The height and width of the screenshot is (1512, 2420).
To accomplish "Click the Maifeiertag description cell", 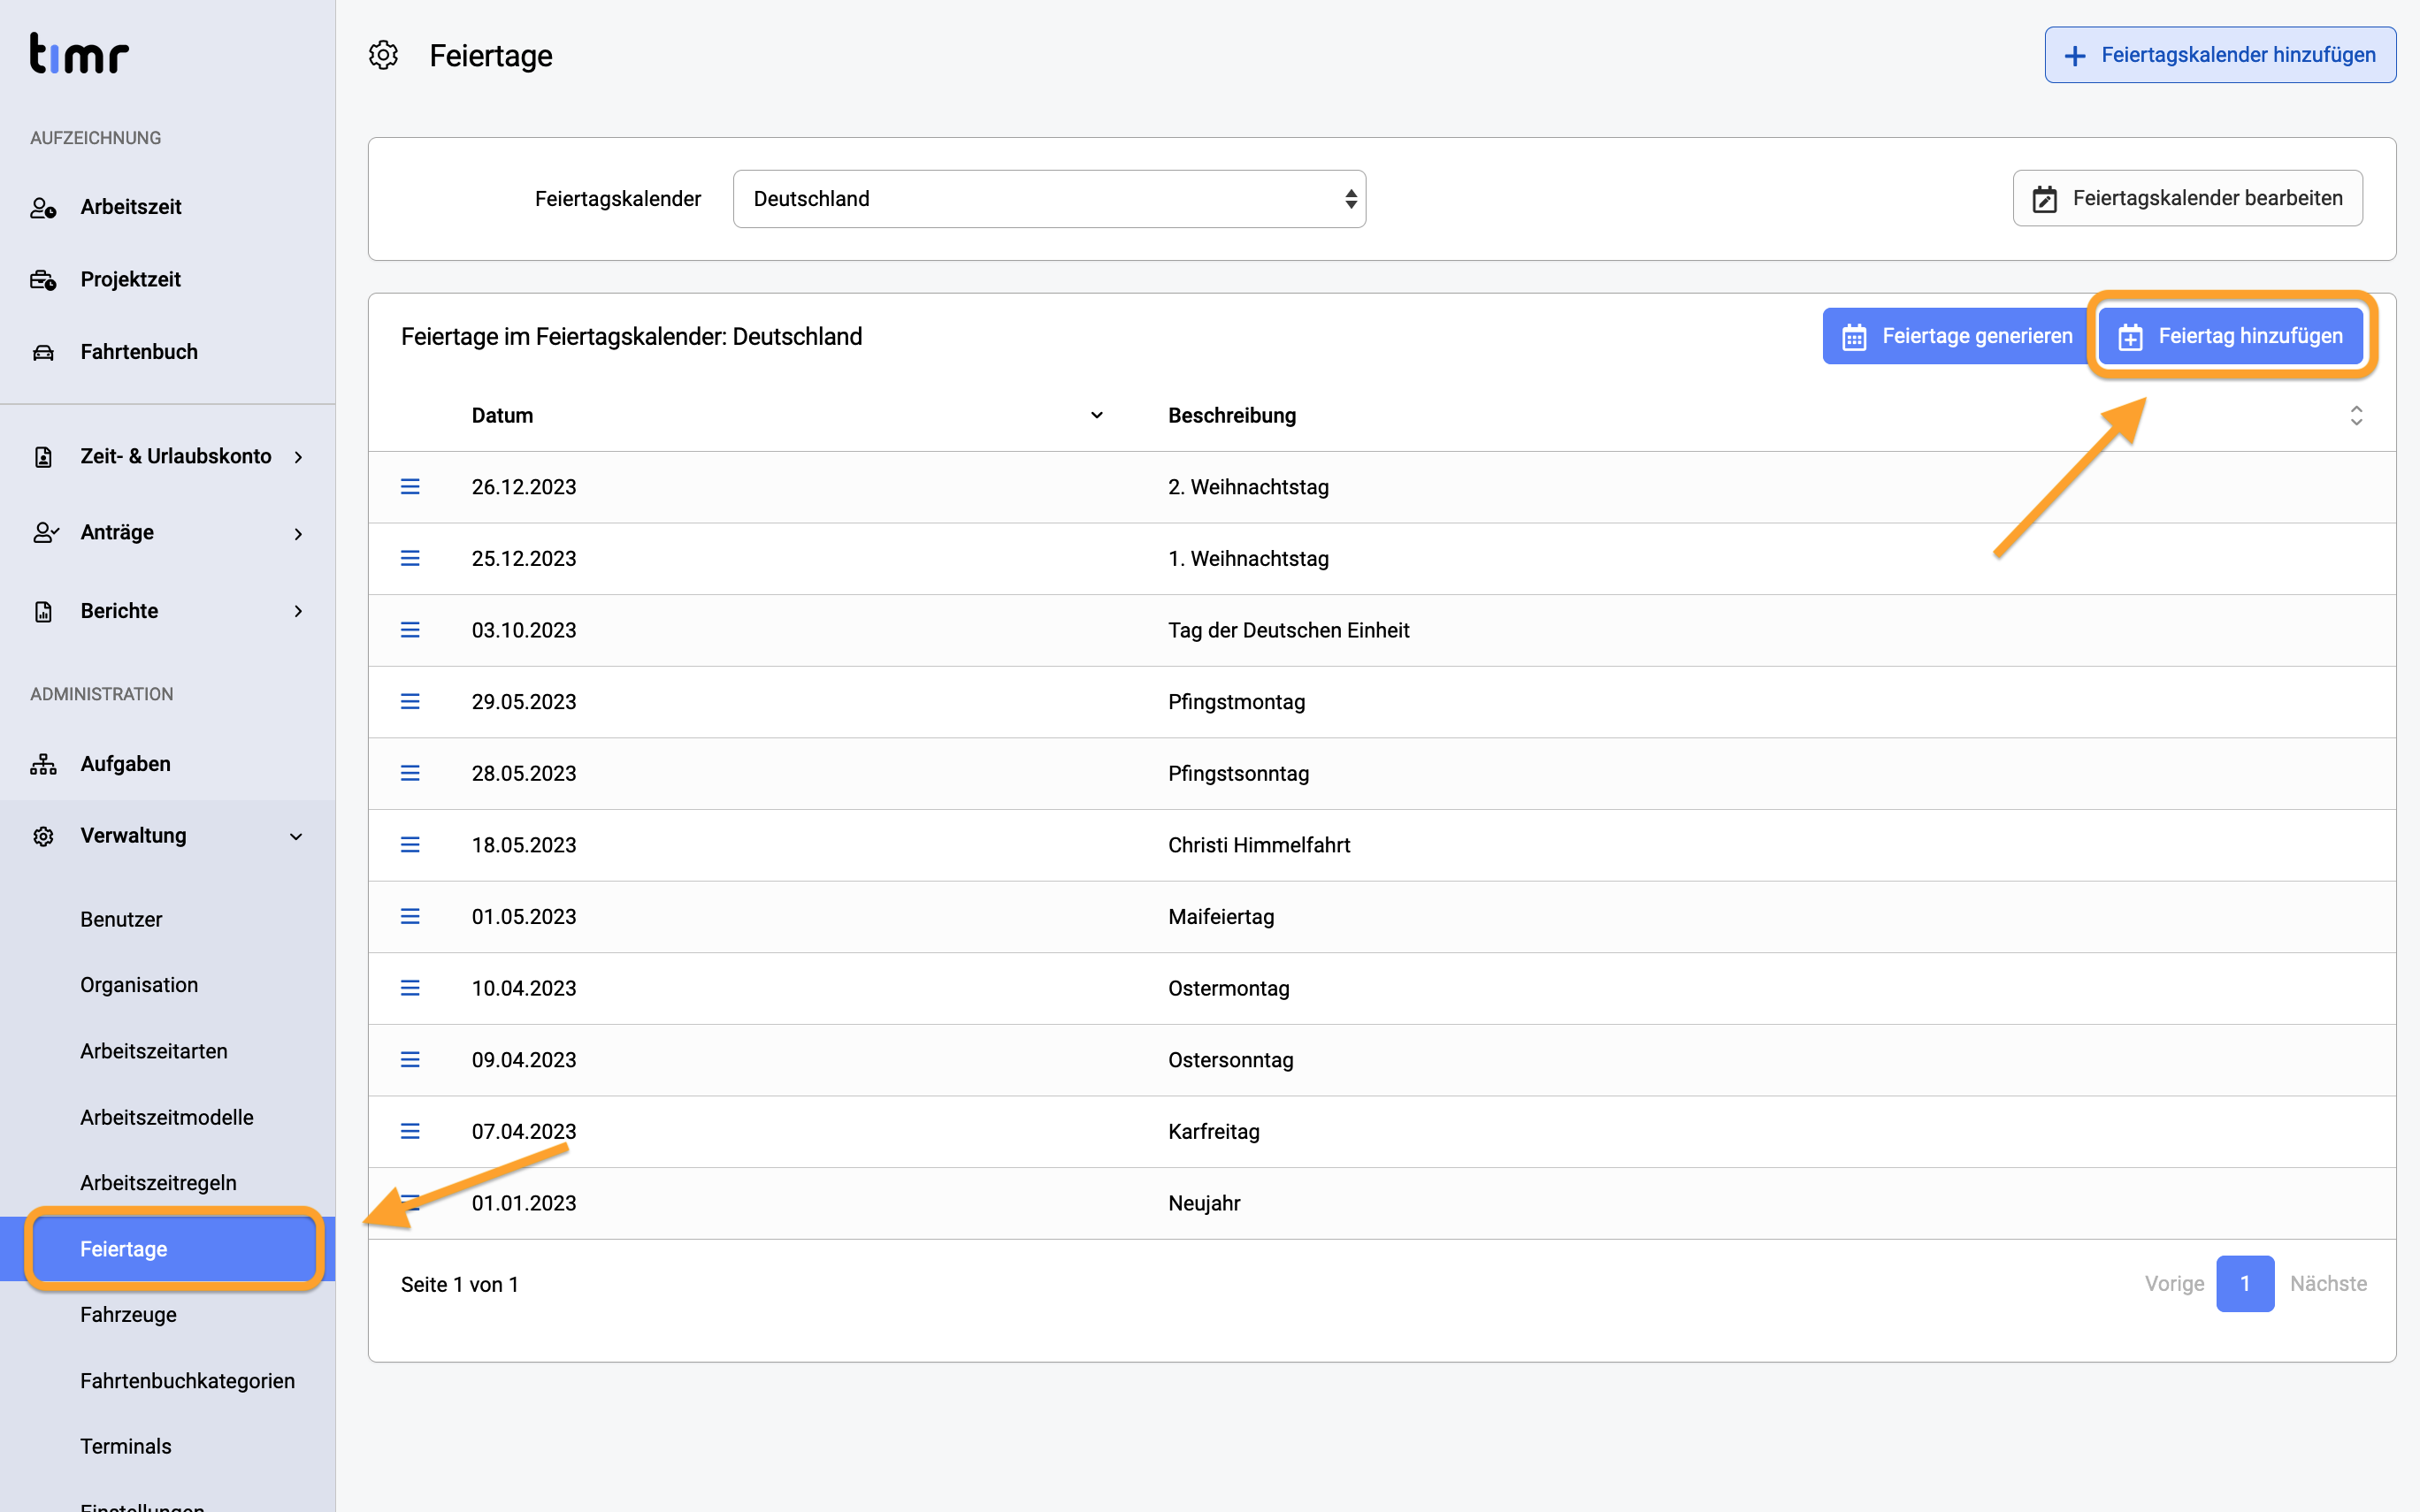I will [1221, 917].
